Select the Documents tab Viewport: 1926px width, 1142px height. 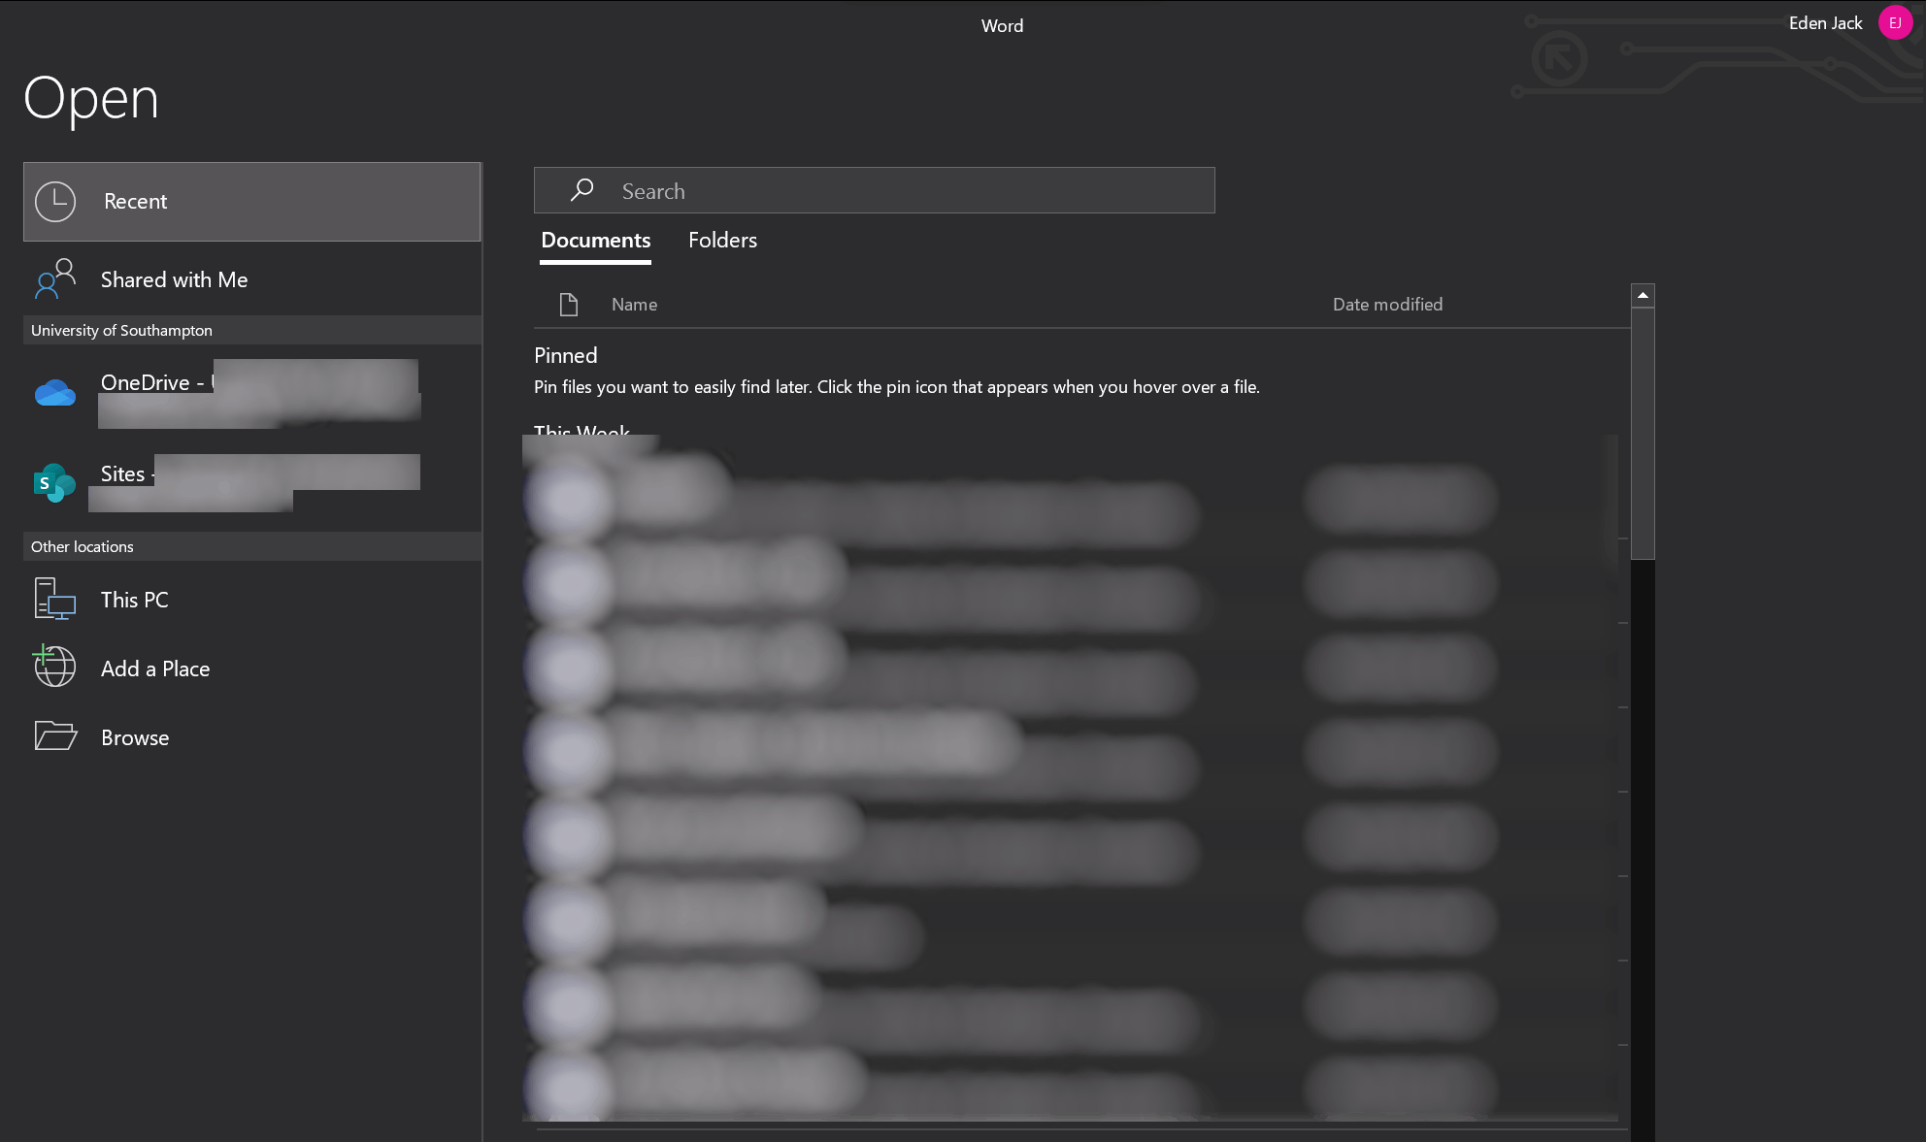(595, 240)
